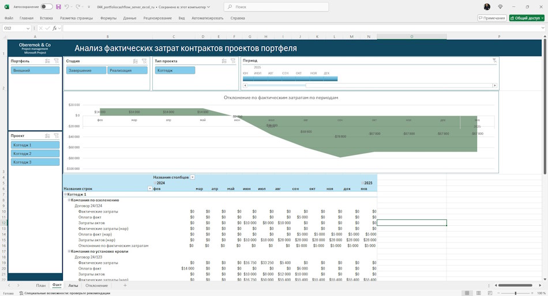Click the Undo arrow icon
This screenshot has height=296, width=548.
(x=66, y=7)
